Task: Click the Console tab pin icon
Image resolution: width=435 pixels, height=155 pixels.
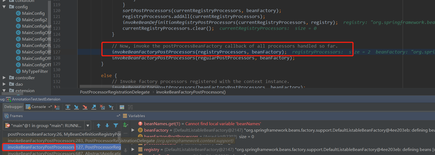Action: 50,107
